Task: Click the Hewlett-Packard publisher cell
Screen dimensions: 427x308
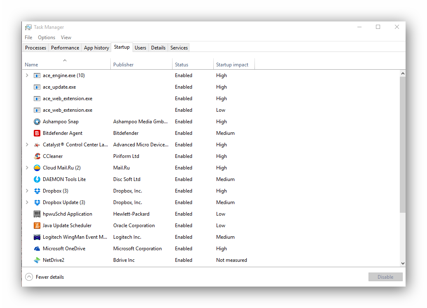Action: [x=131, y=214]
